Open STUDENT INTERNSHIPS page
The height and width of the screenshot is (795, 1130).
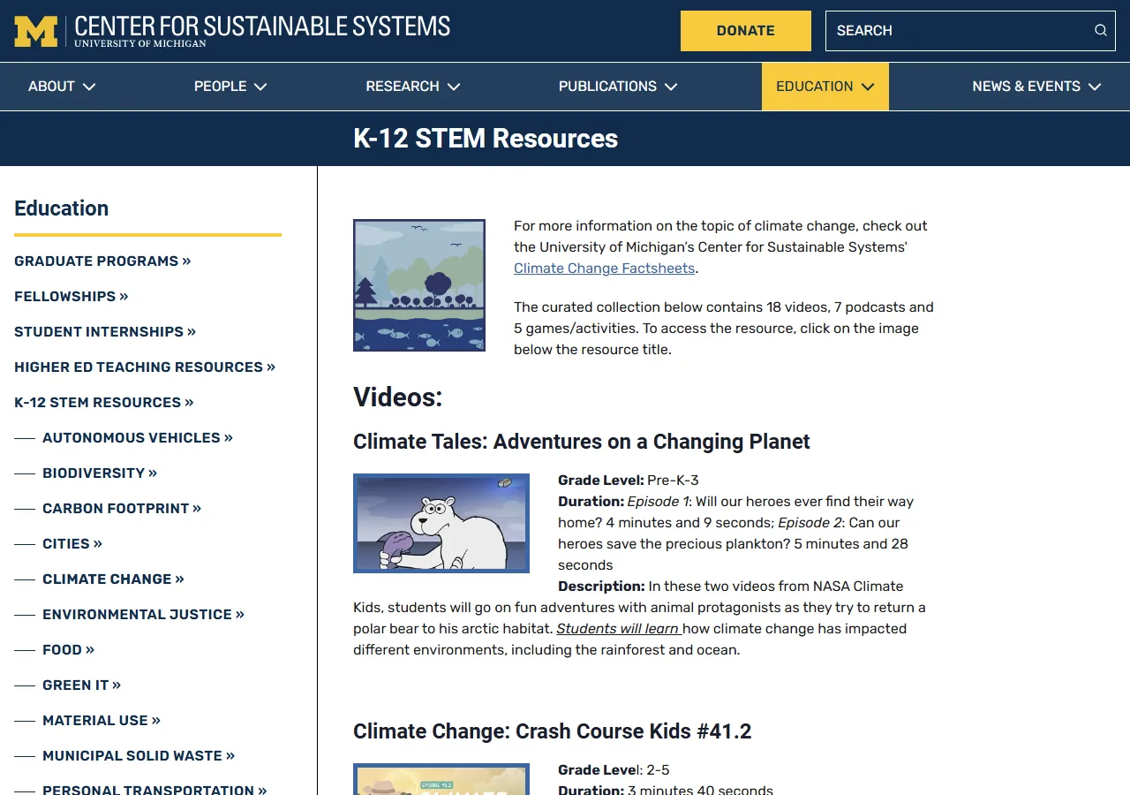104,331
